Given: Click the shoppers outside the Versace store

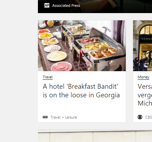Looking at the screenshot, I should click(x=141, y=64).
